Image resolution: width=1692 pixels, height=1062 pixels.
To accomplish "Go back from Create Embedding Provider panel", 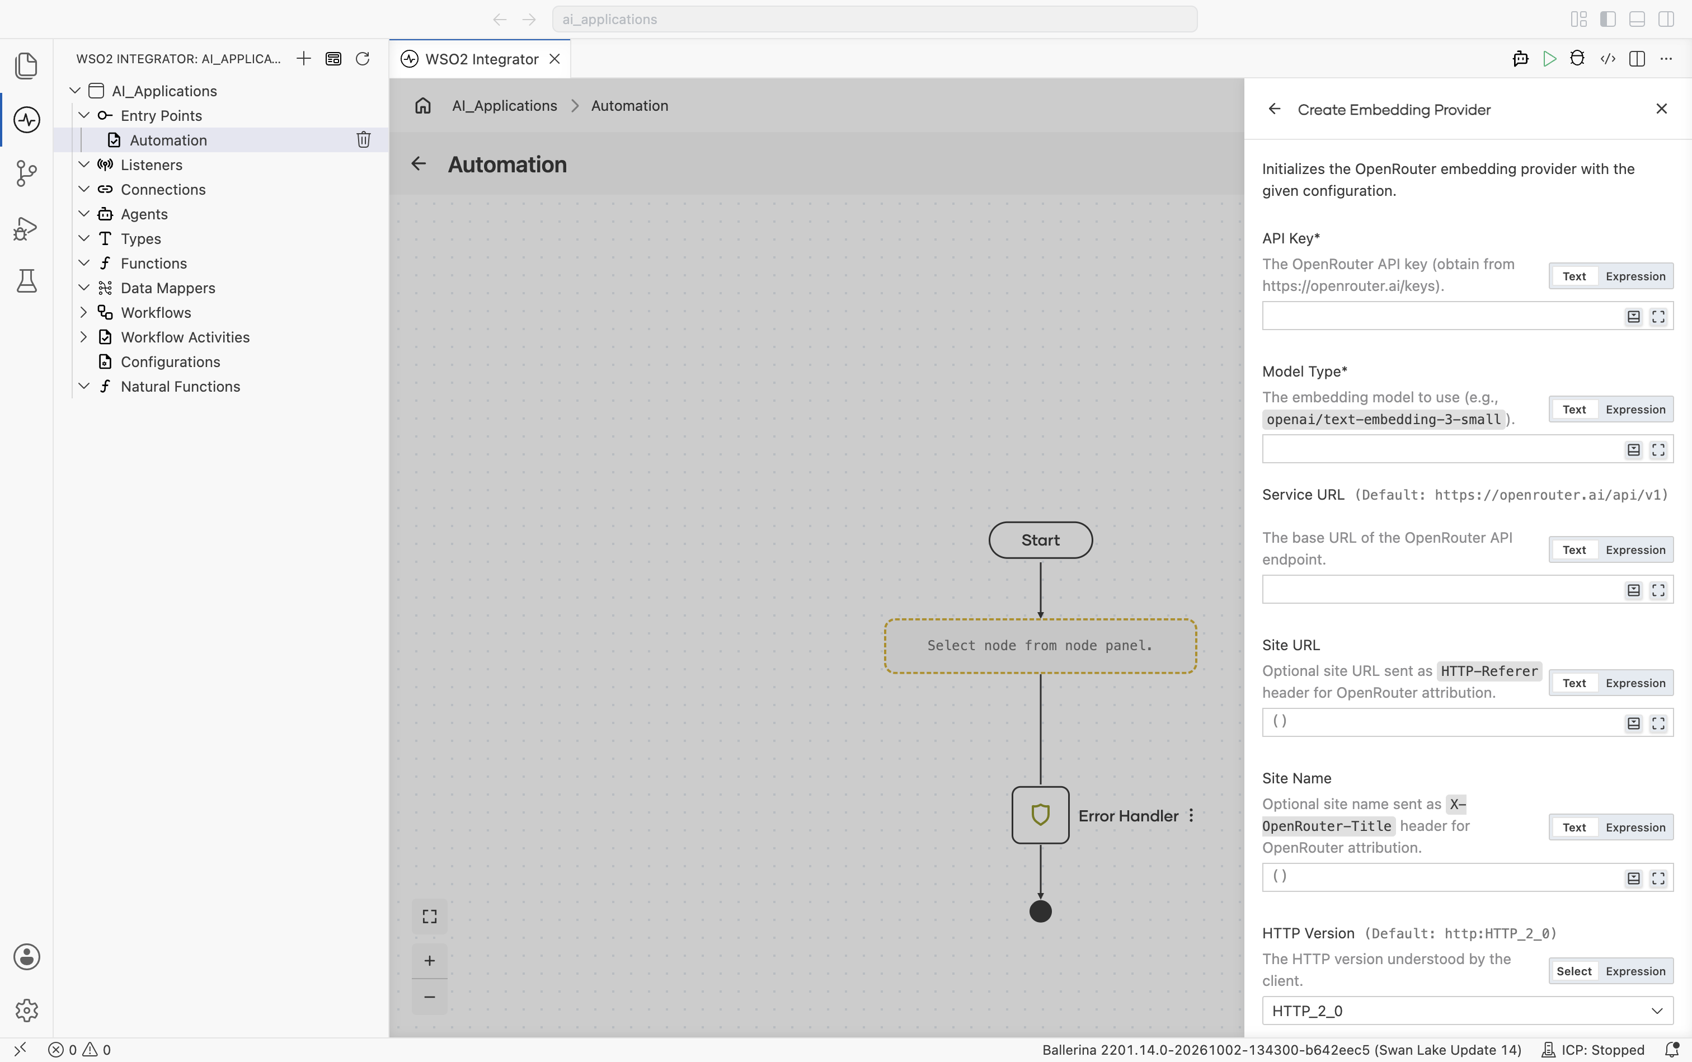I will (1274, 109).
